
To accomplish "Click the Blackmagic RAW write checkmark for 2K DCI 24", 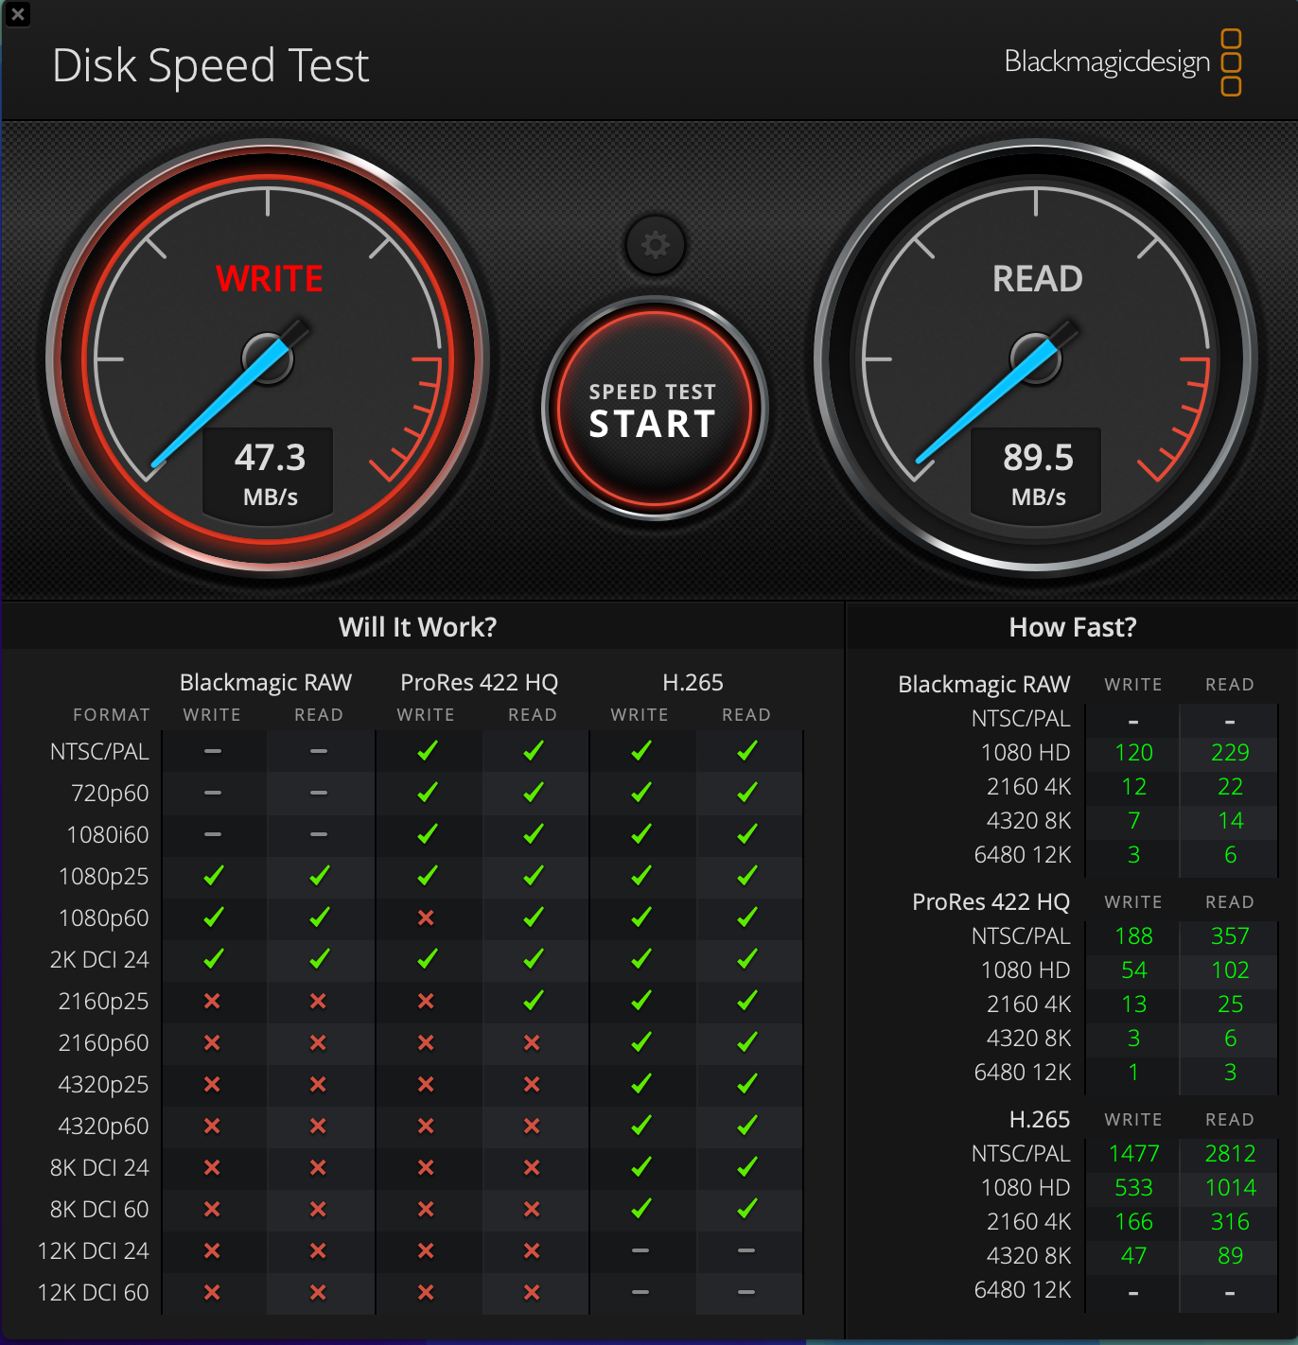I will [213, 959].
